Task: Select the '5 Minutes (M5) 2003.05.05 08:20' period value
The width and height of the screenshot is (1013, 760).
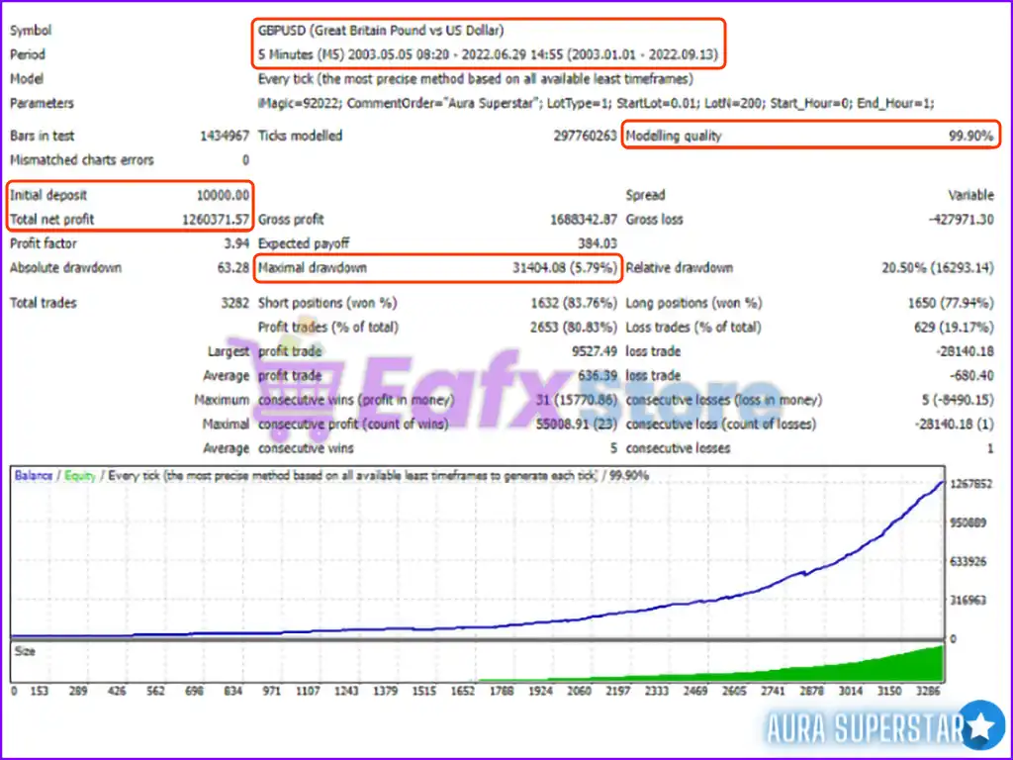Action: coord(488,54)
